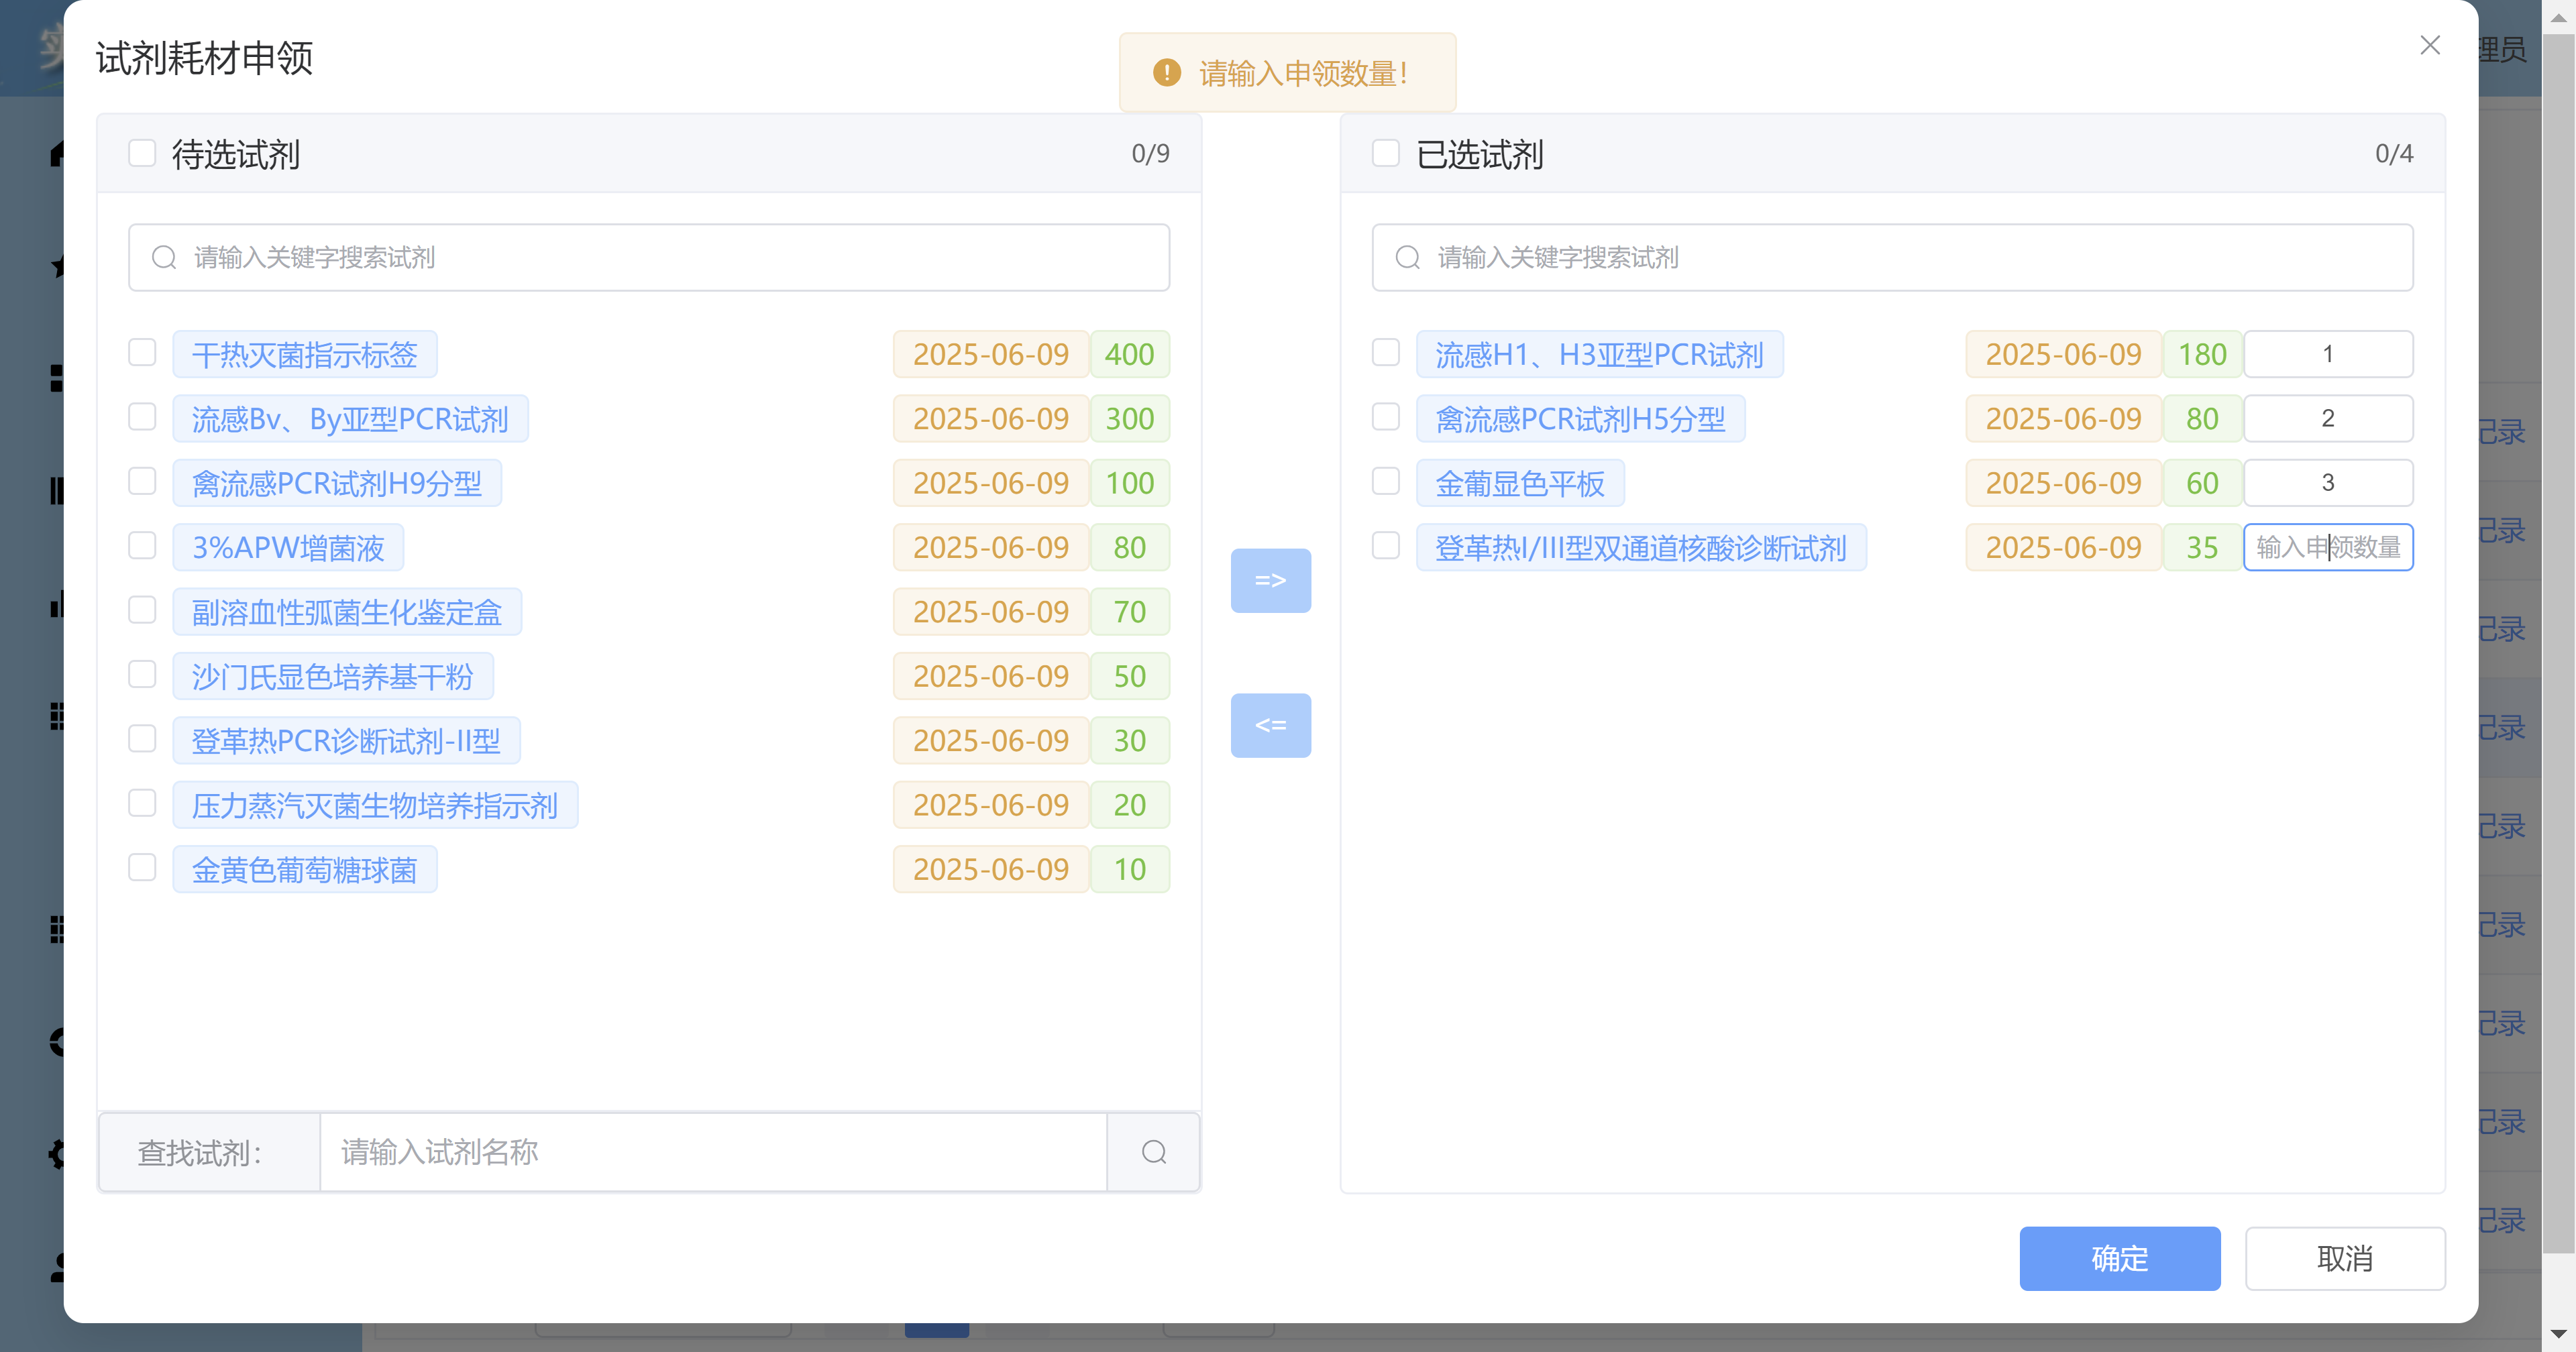Check the 3%APW增菌液 item checkbox
This screenshot has height=1352, width=2576.
pos(142,546)
